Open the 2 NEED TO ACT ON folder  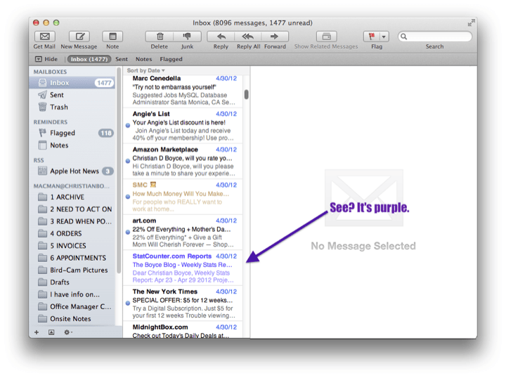(x=72, y=209)
